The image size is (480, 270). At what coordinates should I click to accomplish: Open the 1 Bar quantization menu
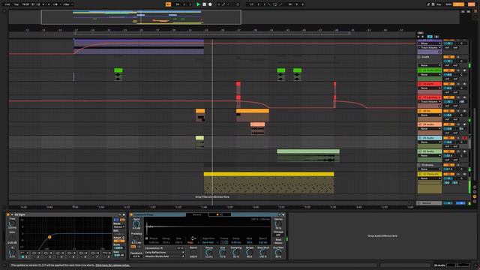[x=68, y=4]
